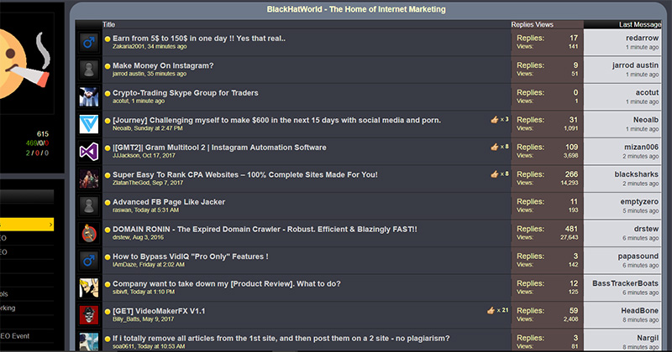This screenshot has height=352, width=672.
Task: Click thread starter name raswan
Action: (x=122, y=210)
